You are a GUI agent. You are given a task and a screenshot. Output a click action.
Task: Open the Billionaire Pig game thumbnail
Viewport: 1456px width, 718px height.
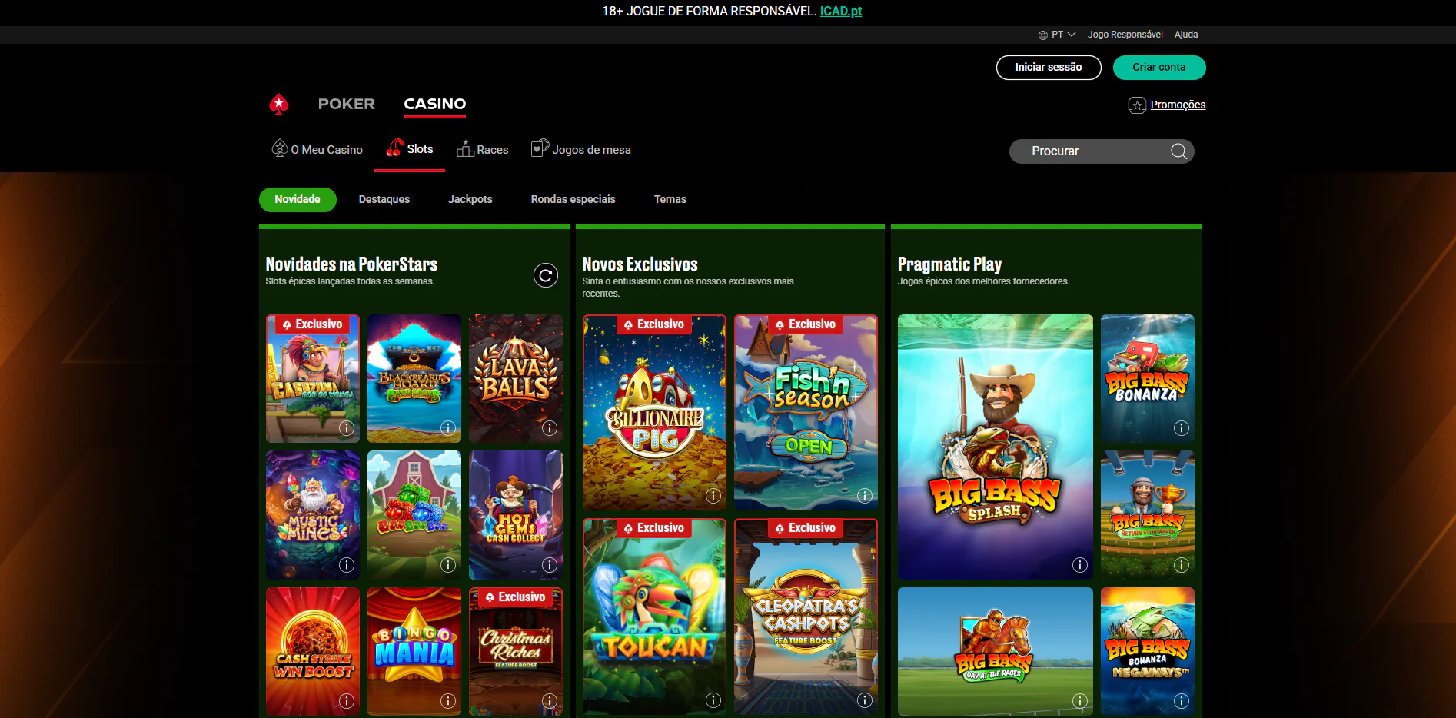pyautogui.click(x=654, y=412)
